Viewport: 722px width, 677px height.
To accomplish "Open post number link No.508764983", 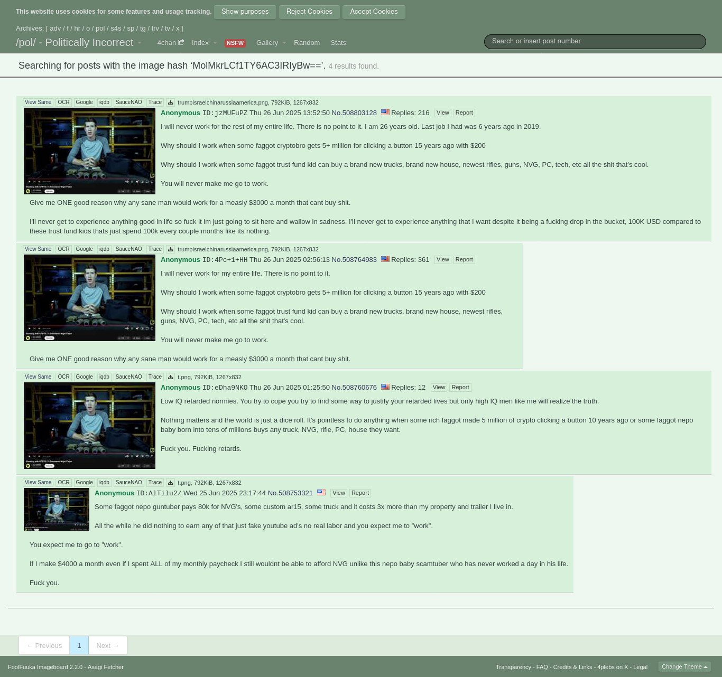I will [x=354, y=260].
